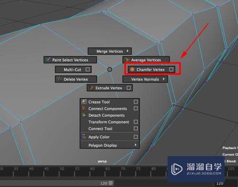
Task: Click frame 80 on the time slider
Action: point(153,169)
